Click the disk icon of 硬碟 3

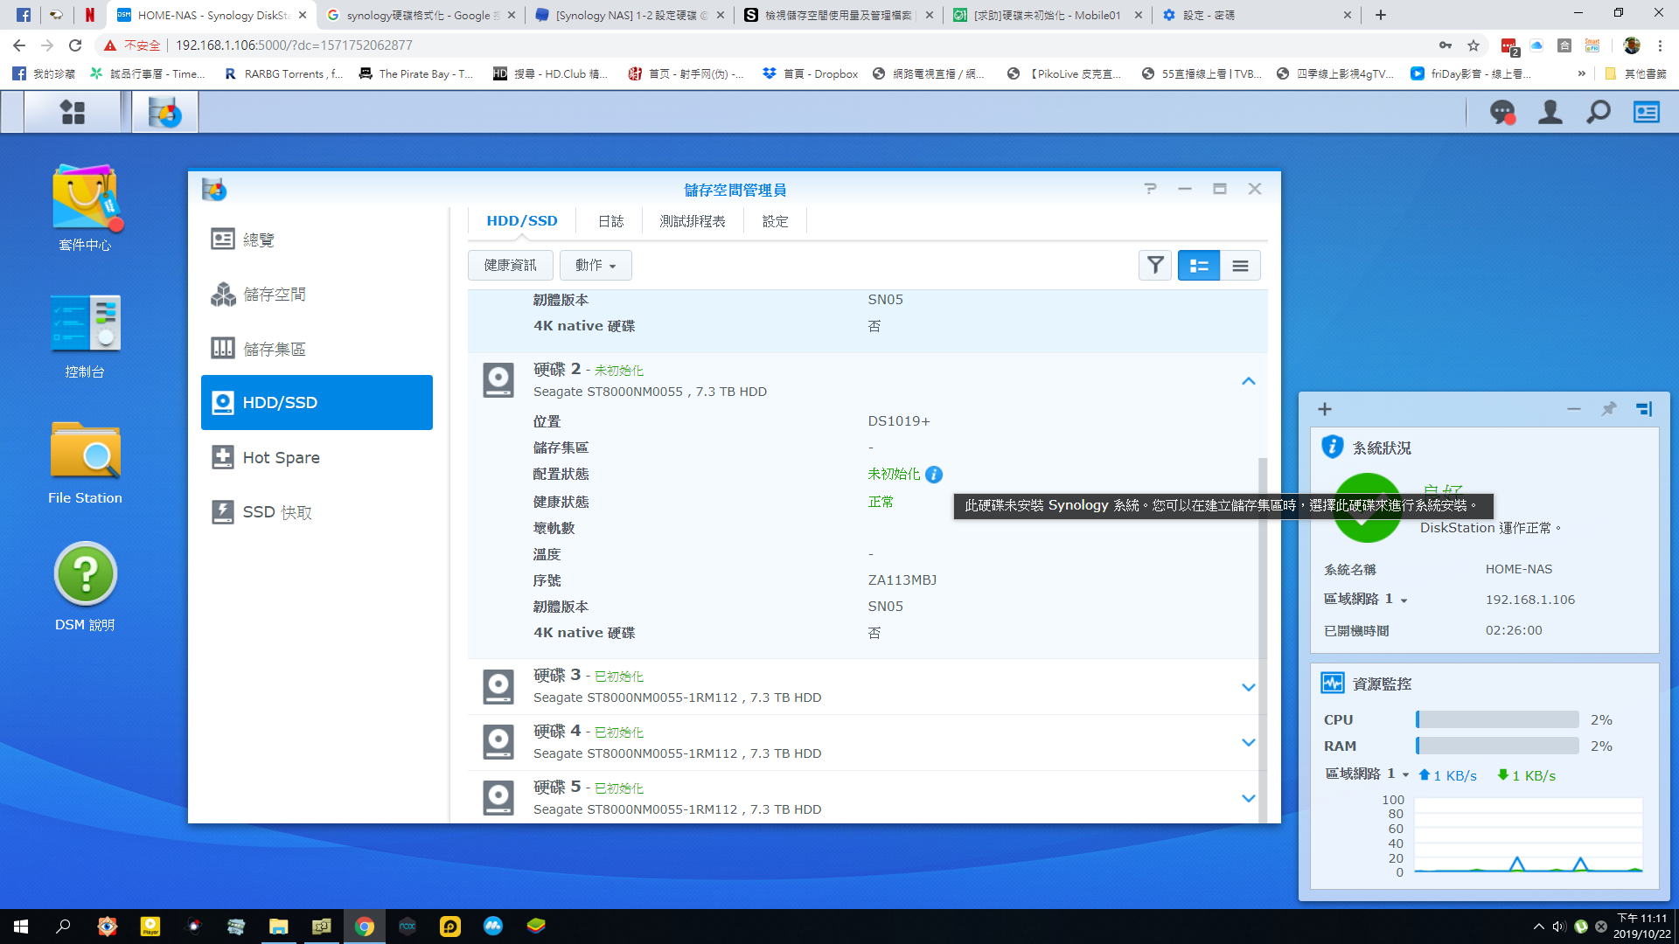(498, 687)
